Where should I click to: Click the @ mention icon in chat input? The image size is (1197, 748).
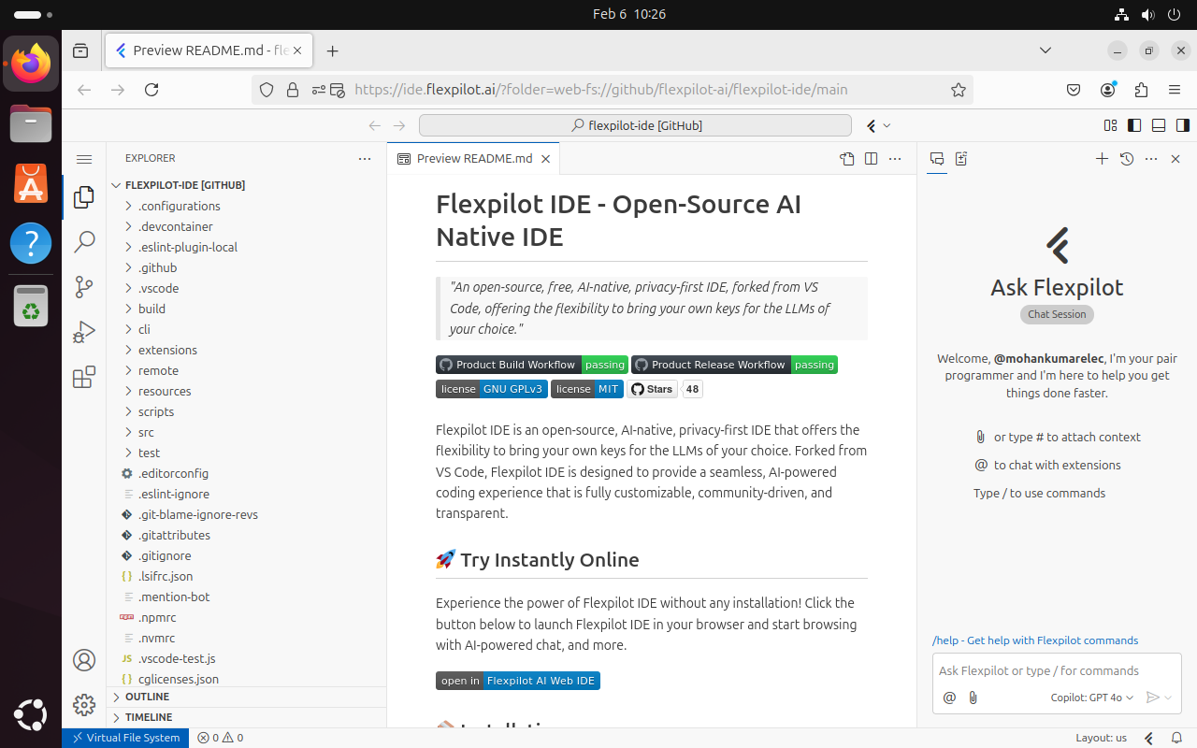point(949,698)
